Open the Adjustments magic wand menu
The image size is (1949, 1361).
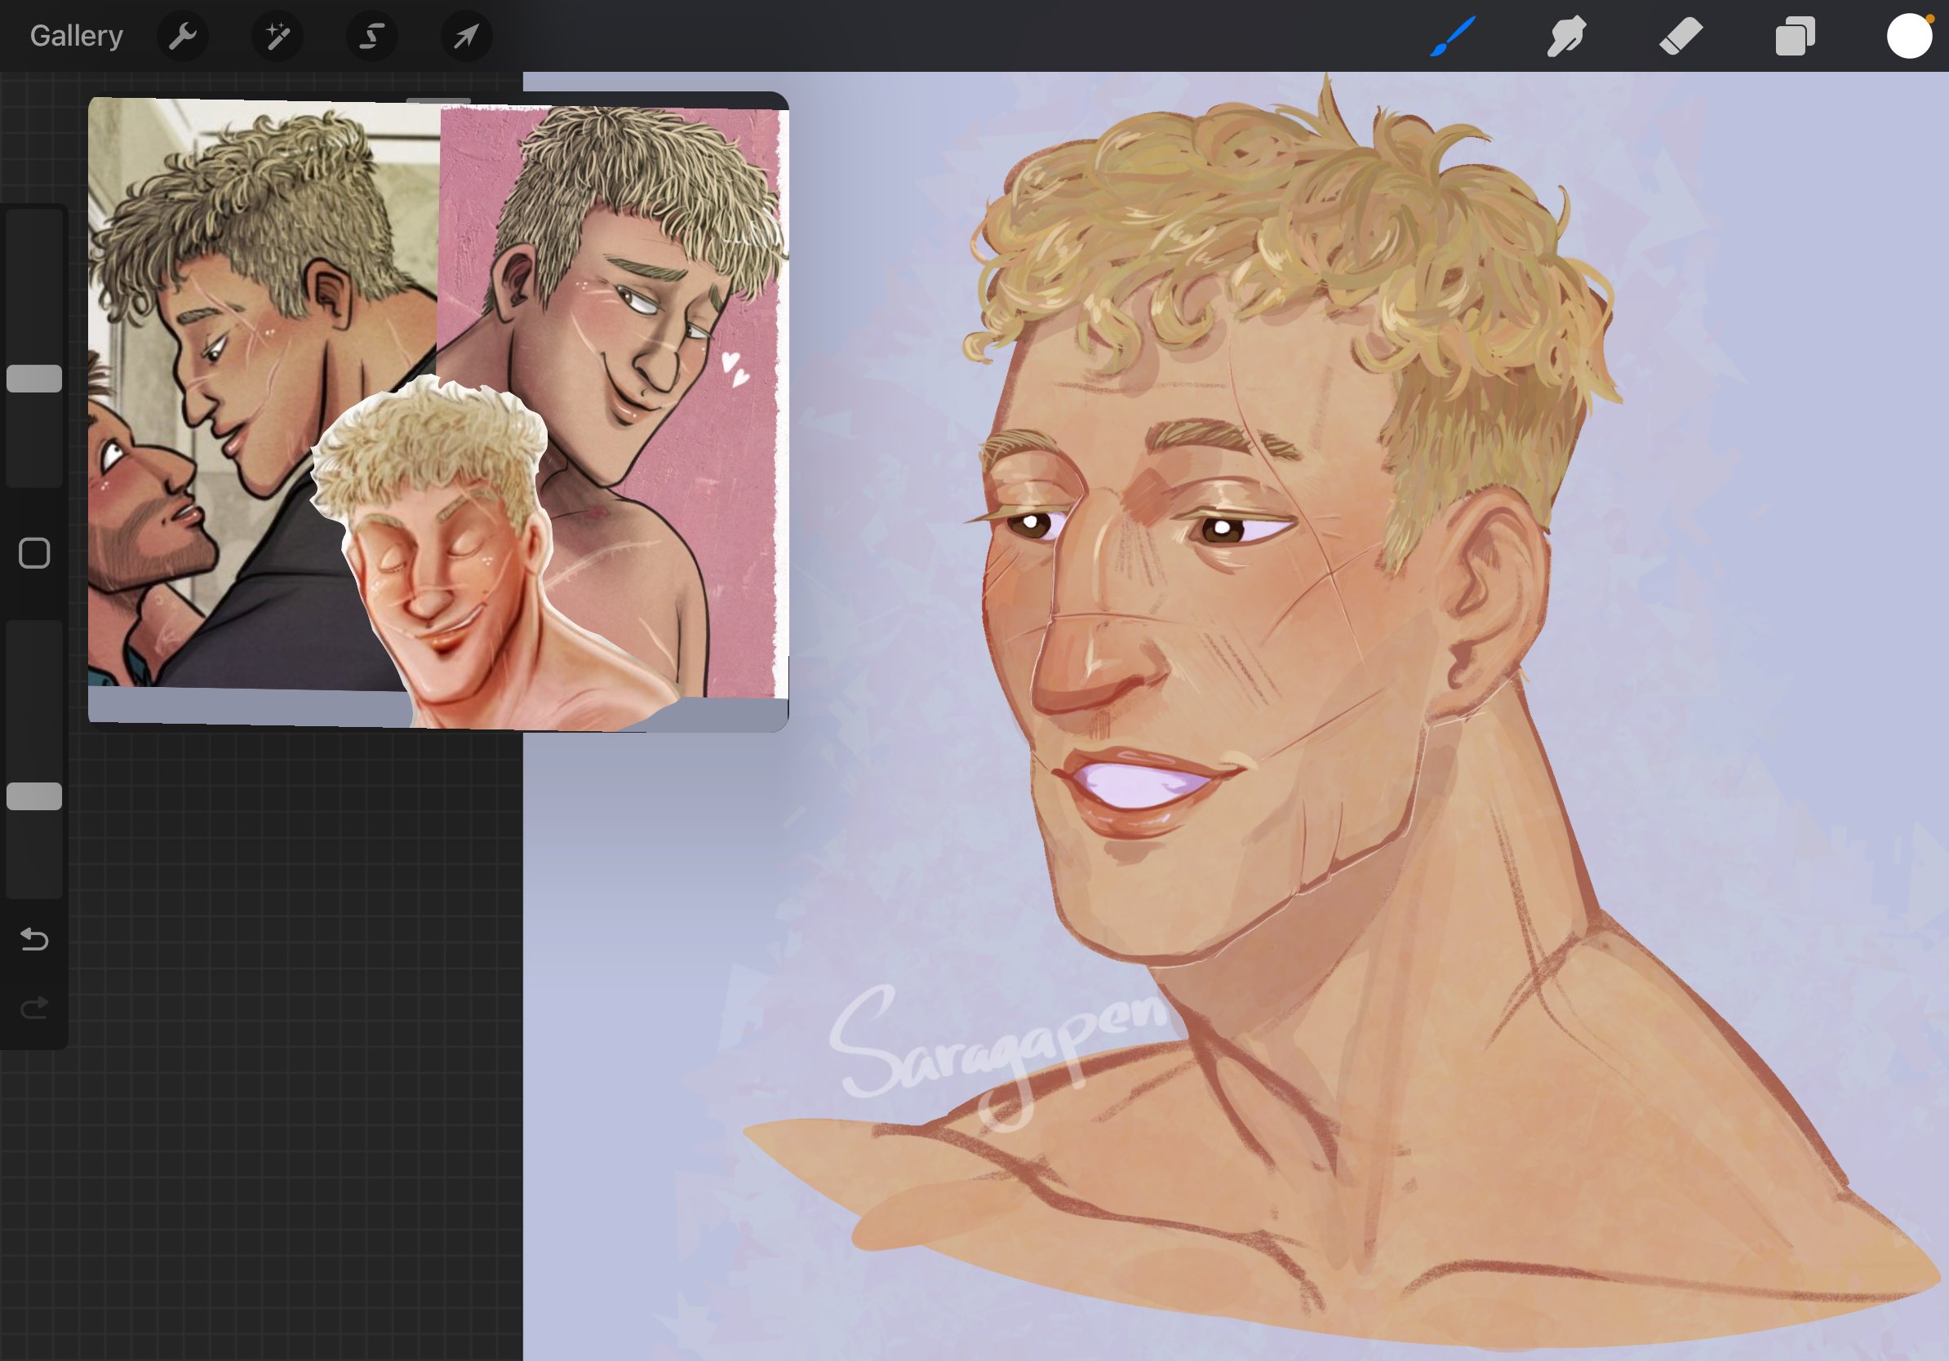click(x=277, y=36)
